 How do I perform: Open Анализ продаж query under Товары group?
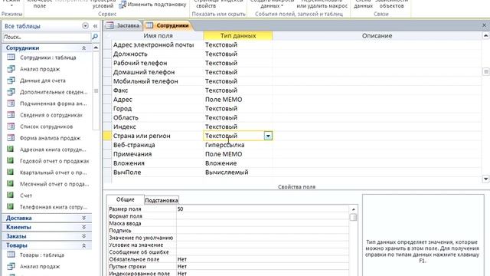pos(40,267)
